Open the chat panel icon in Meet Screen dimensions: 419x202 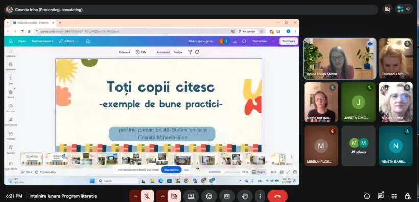[381, 196]
